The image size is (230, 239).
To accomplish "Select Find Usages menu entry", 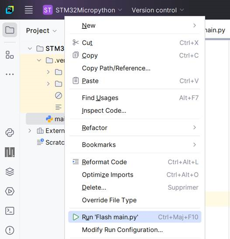I will point(135,98).
